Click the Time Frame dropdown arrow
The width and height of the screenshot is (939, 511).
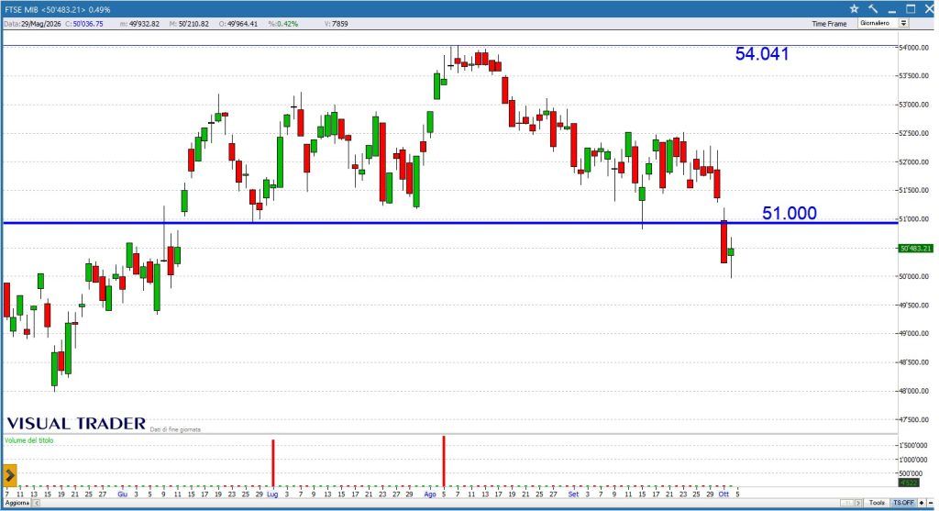[903, 23]
